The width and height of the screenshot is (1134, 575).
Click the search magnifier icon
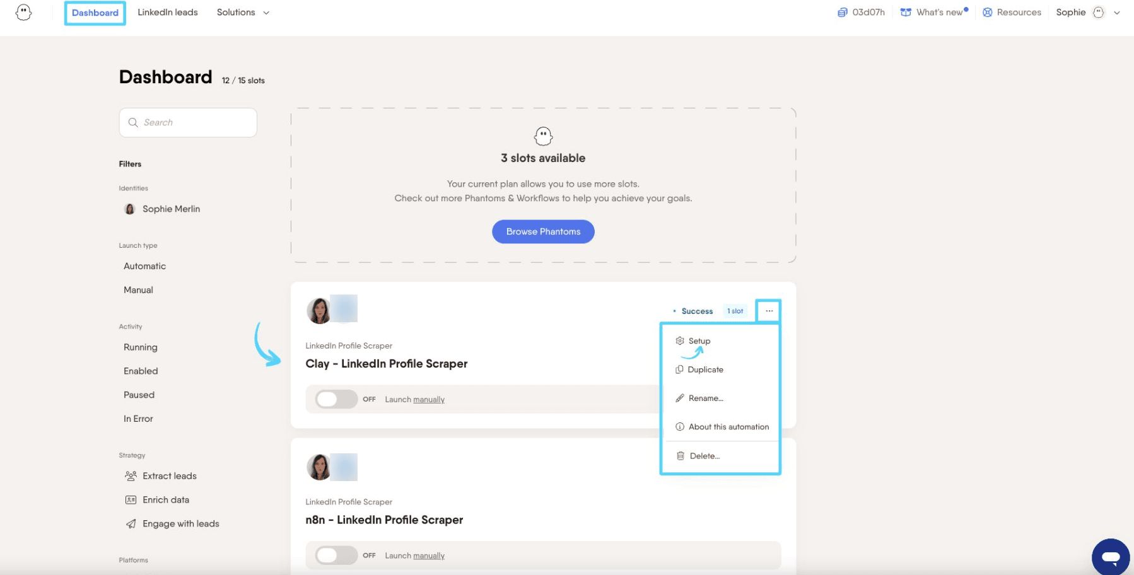(133, 122)
